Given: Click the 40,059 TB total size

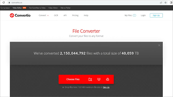Looking at the screenshot, I should 130,53.
